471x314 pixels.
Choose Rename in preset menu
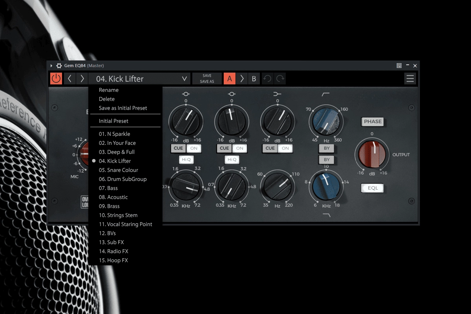pos(109,90)
